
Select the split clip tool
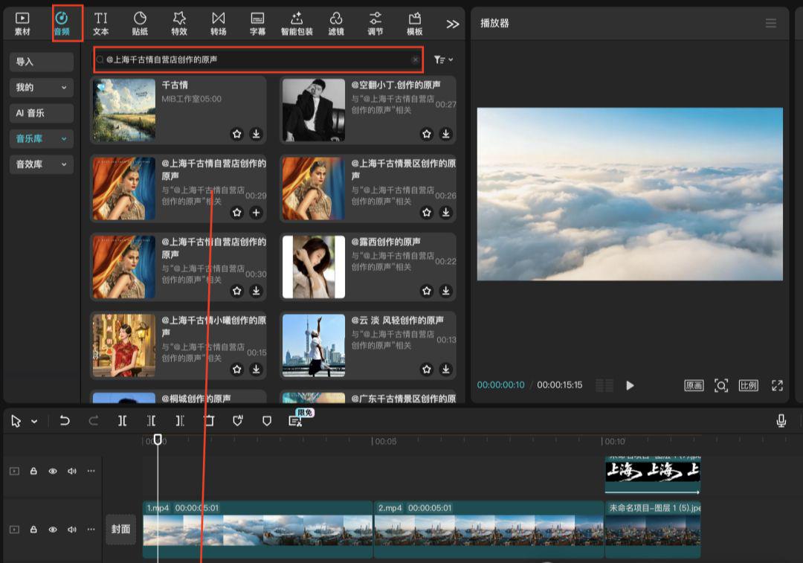pos(123,420)
